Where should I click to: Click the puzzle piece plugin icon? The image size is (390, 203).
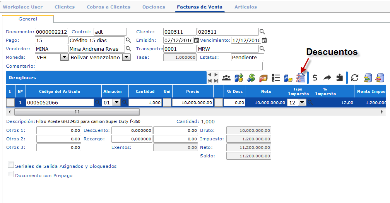point(340,78)
